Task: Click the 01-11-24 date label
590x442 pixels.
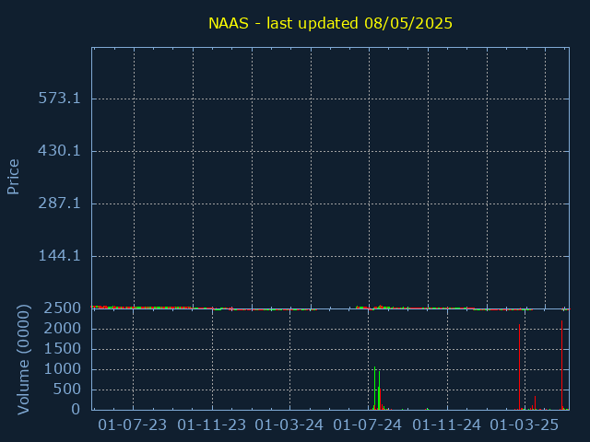Action: (446, 425)
